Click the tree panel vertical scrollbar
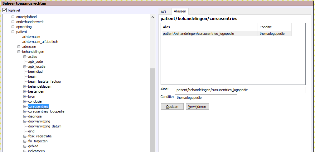The width and height of the screenshot is (315, 152). click(x=153, y=109)
